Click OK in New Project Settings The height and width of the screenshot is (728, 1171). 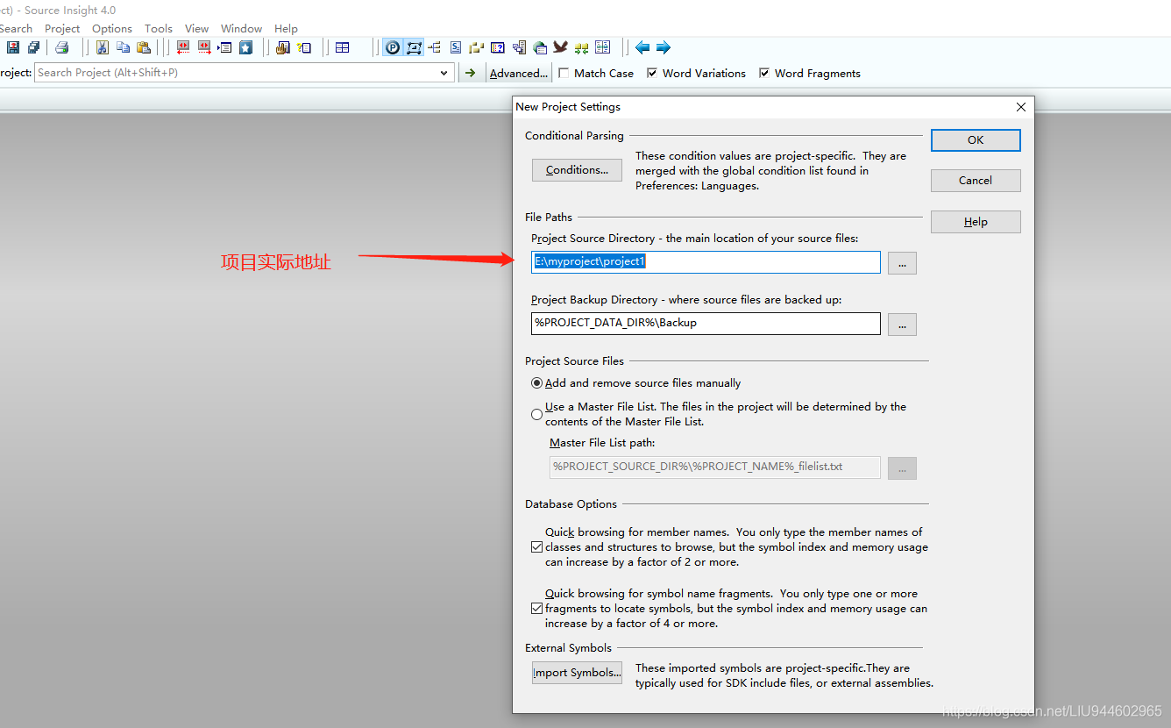(x=976, y=140)
